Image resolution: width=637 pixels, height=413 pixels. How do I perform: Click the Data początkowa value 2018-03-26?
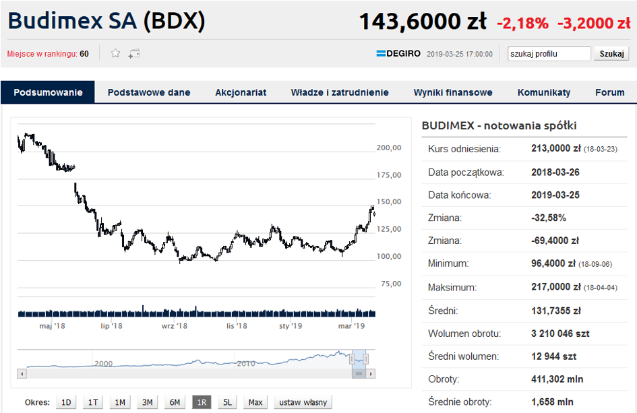(x=555, y=172)
